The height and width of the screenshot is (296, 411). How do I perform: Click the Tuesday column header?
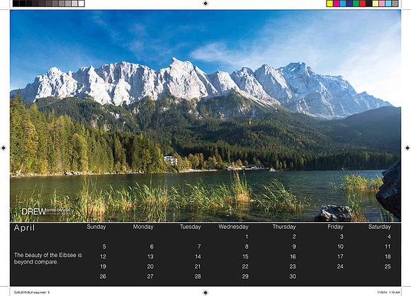[x=191, y=227]
